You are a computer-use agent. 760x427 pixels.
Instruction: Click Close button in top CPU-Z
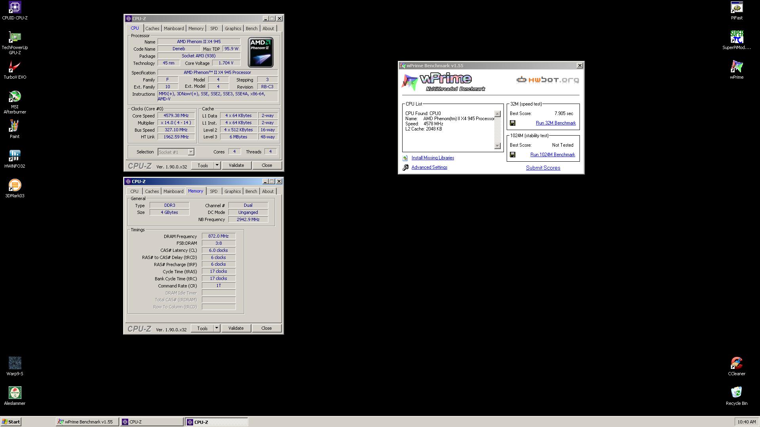(x=267, y=165)
